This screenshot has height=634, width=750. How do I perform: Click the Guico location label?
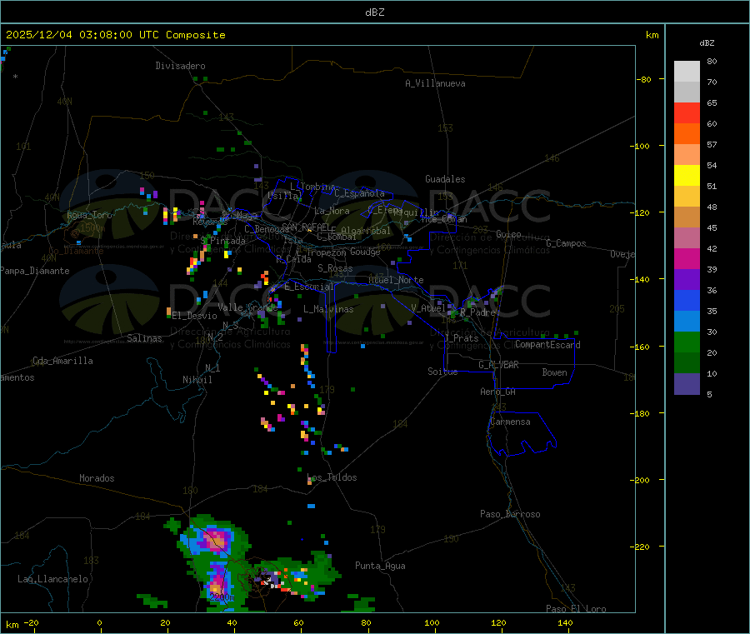[x=508, y=234]
